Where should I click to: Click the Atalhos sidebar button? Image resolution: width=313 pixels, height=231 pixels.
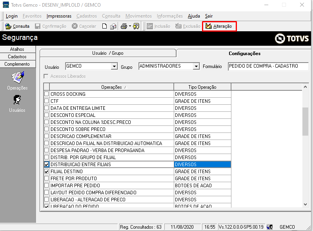point(17,49)
